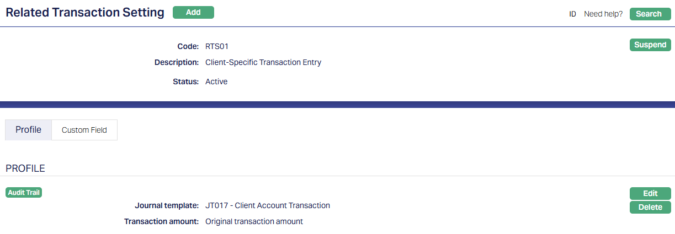675x234 pixels.
Task: Click the Code field label
Action: [x=188, y=46]
